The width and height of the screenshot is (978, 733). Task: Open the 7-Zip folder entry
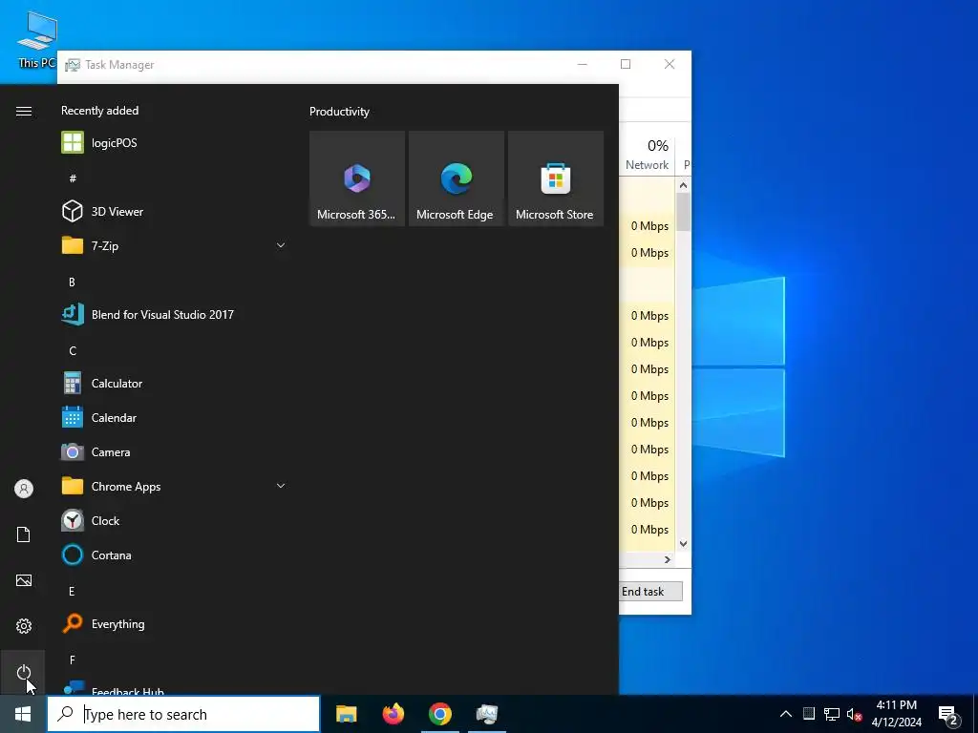[175, 245]
